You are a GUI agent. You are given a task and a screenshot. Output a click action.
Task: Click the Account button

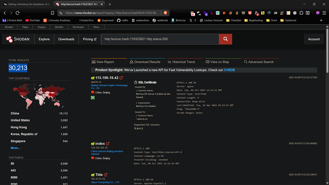(314, 39)
